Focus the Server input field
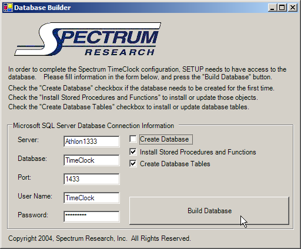Image resolution: width=301 pixels, height=249 pixels. [92, 142]
